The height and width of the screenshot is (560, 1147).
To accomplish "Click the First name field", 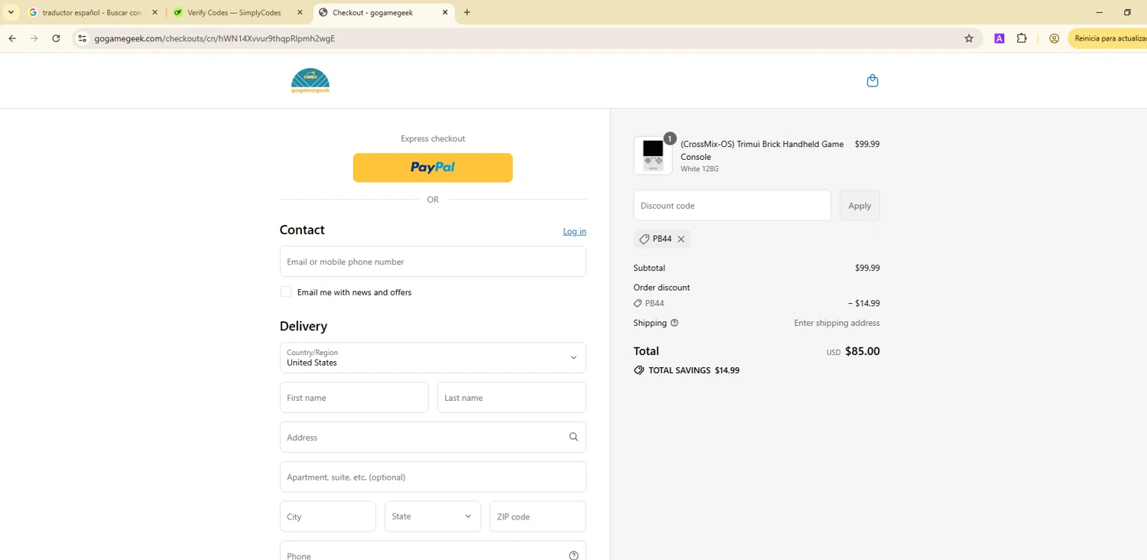I will 354,397.
